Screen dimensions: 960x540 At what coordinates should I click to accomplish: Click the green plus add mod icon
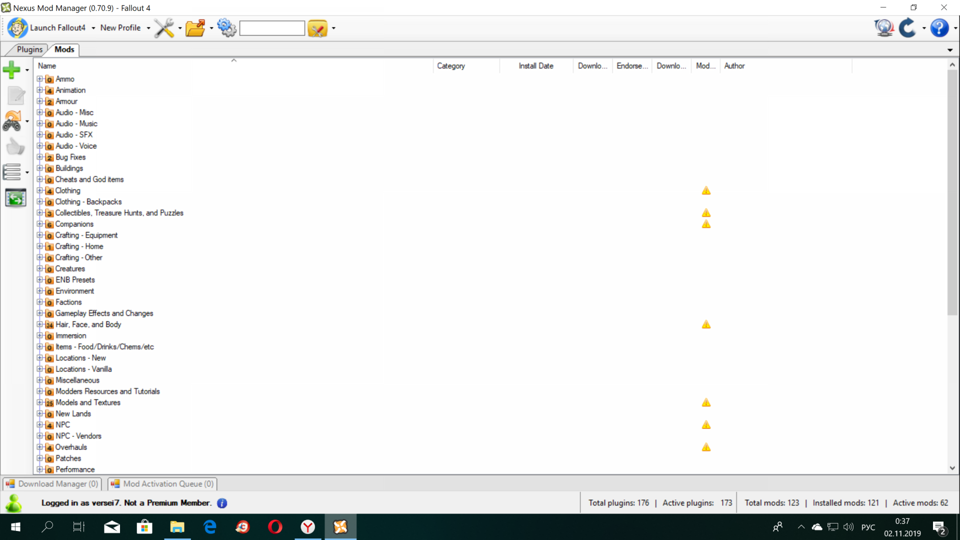pos(11,69)
